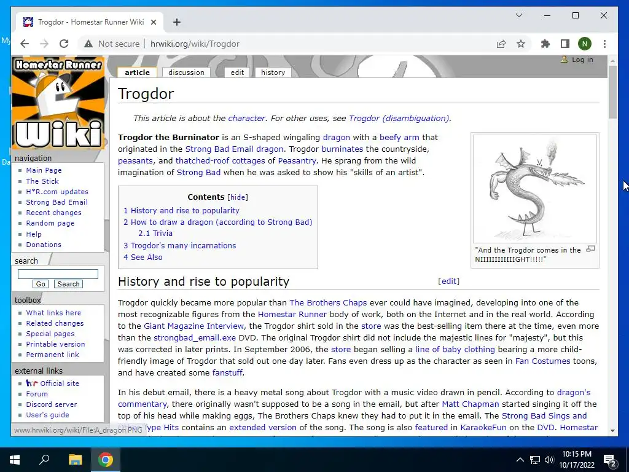629x472 pixels.
Task: Hide the Contents box via hide link
Action: click(238, 197)
